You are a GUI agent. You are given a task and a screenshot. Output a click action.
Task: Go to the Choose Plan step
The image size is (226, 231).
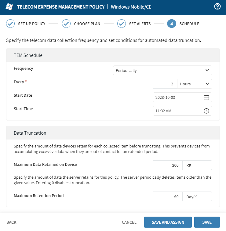[87, 24]
